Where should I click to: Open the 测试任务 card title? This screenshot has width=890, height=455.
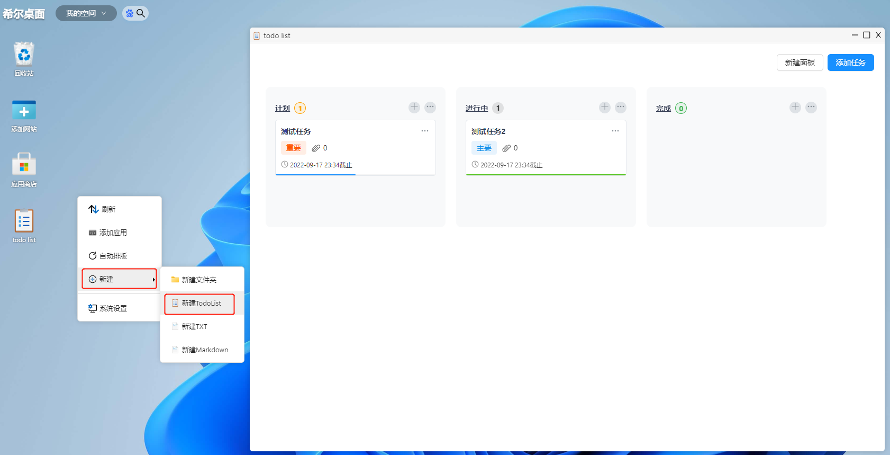point(296,131)
